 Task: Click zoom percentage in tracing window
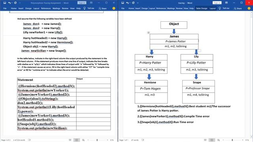point(247,140)
